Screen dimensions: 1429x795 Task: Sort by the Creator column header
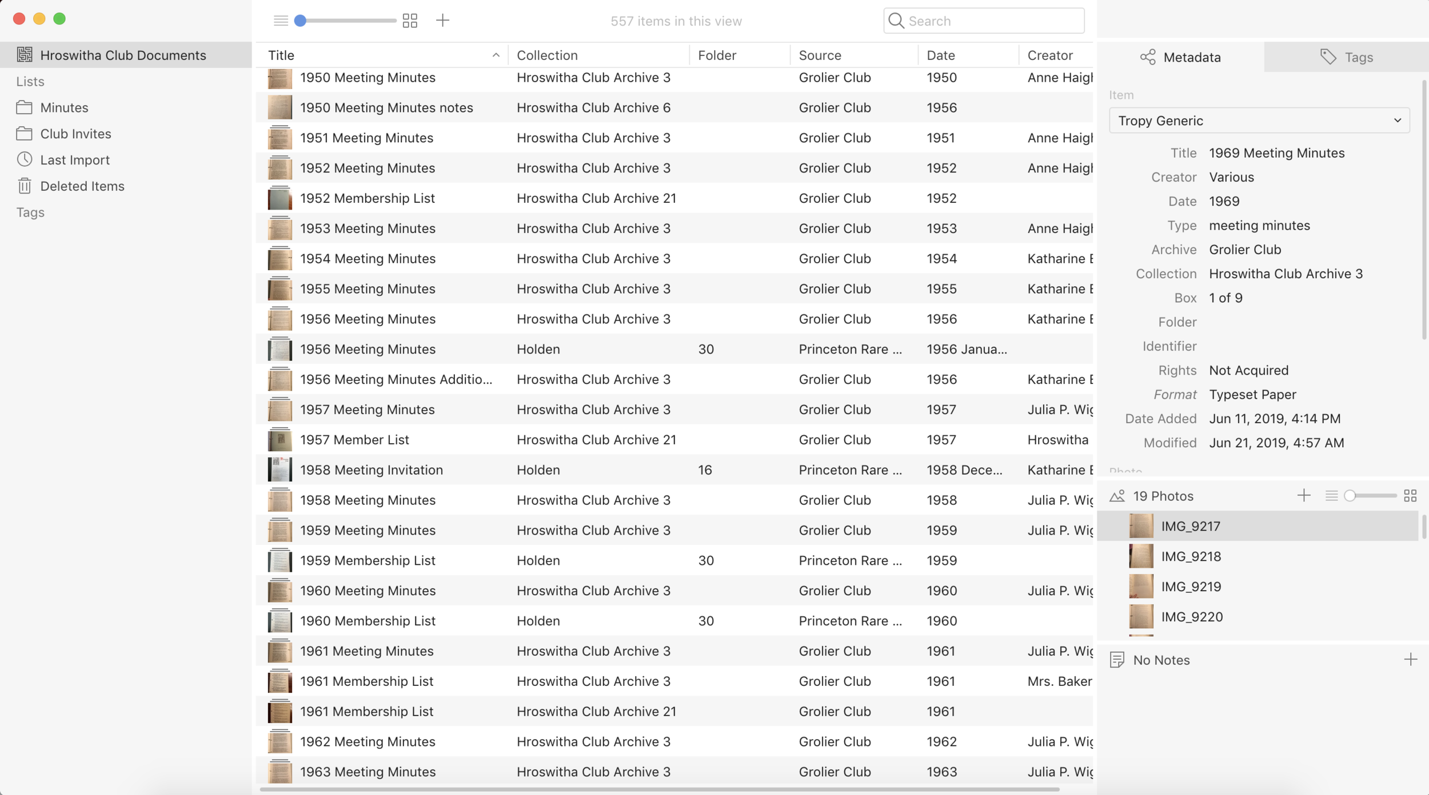(1056, 55)
